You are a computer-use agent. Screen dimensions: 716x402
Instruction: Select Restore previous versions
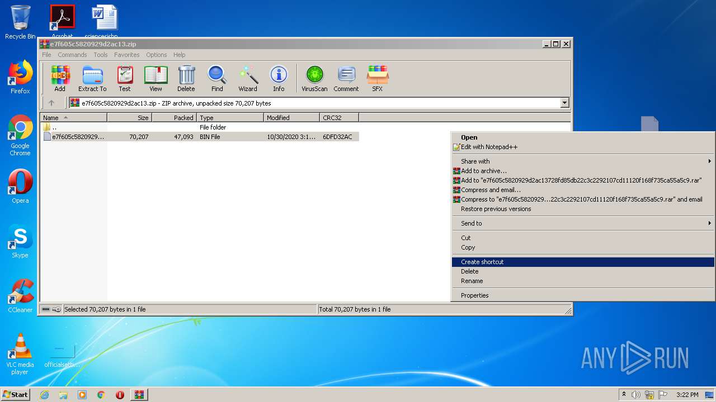[583, 209]
